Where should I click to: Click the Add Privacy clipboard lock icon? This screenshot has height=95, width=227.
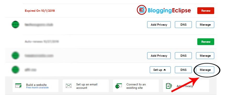click(x=169, y=86)
